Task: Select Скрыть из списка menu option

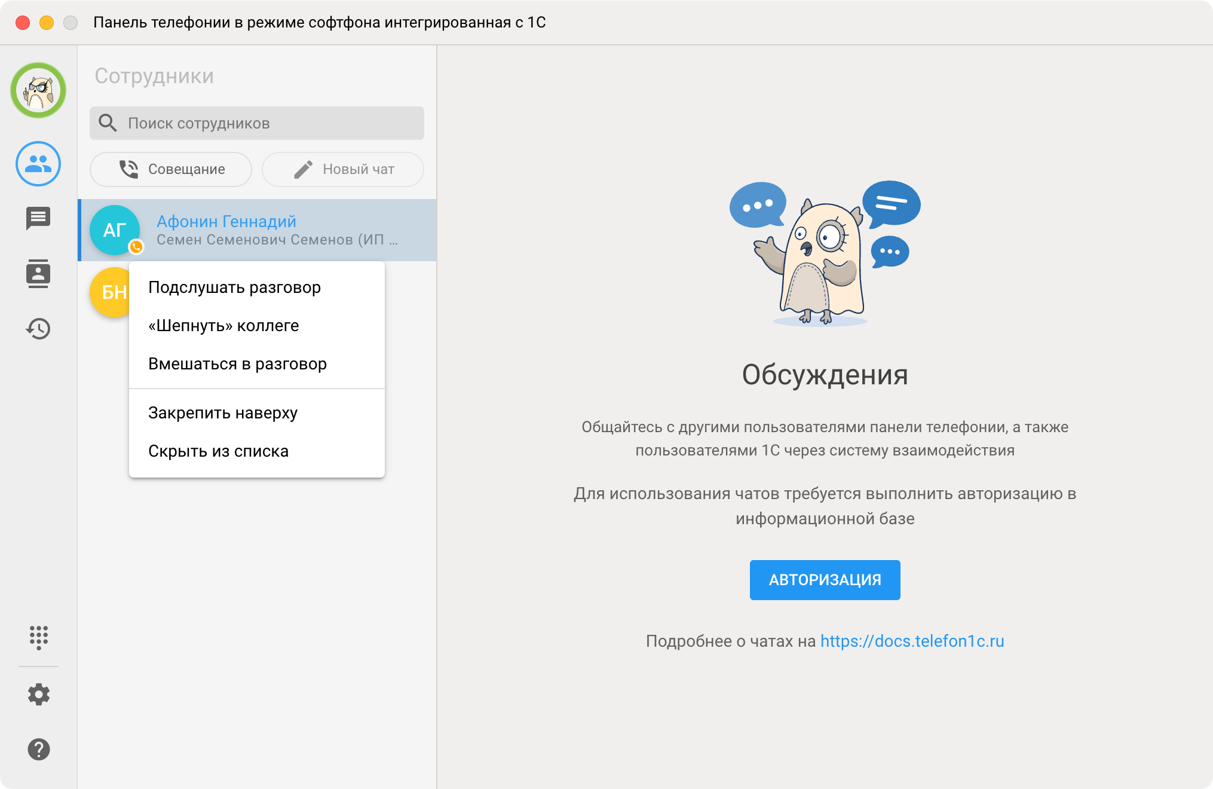Action: click(x=257, y=451)
